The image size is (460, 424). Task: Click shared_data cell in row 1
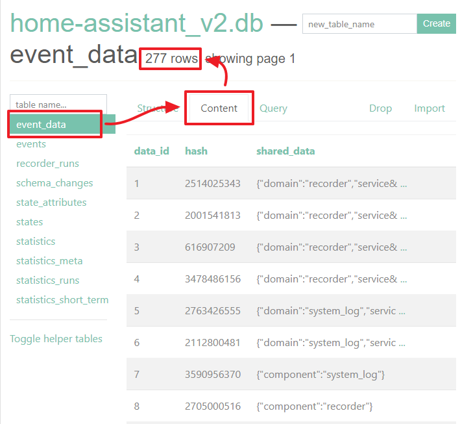[x=332, y=184]
